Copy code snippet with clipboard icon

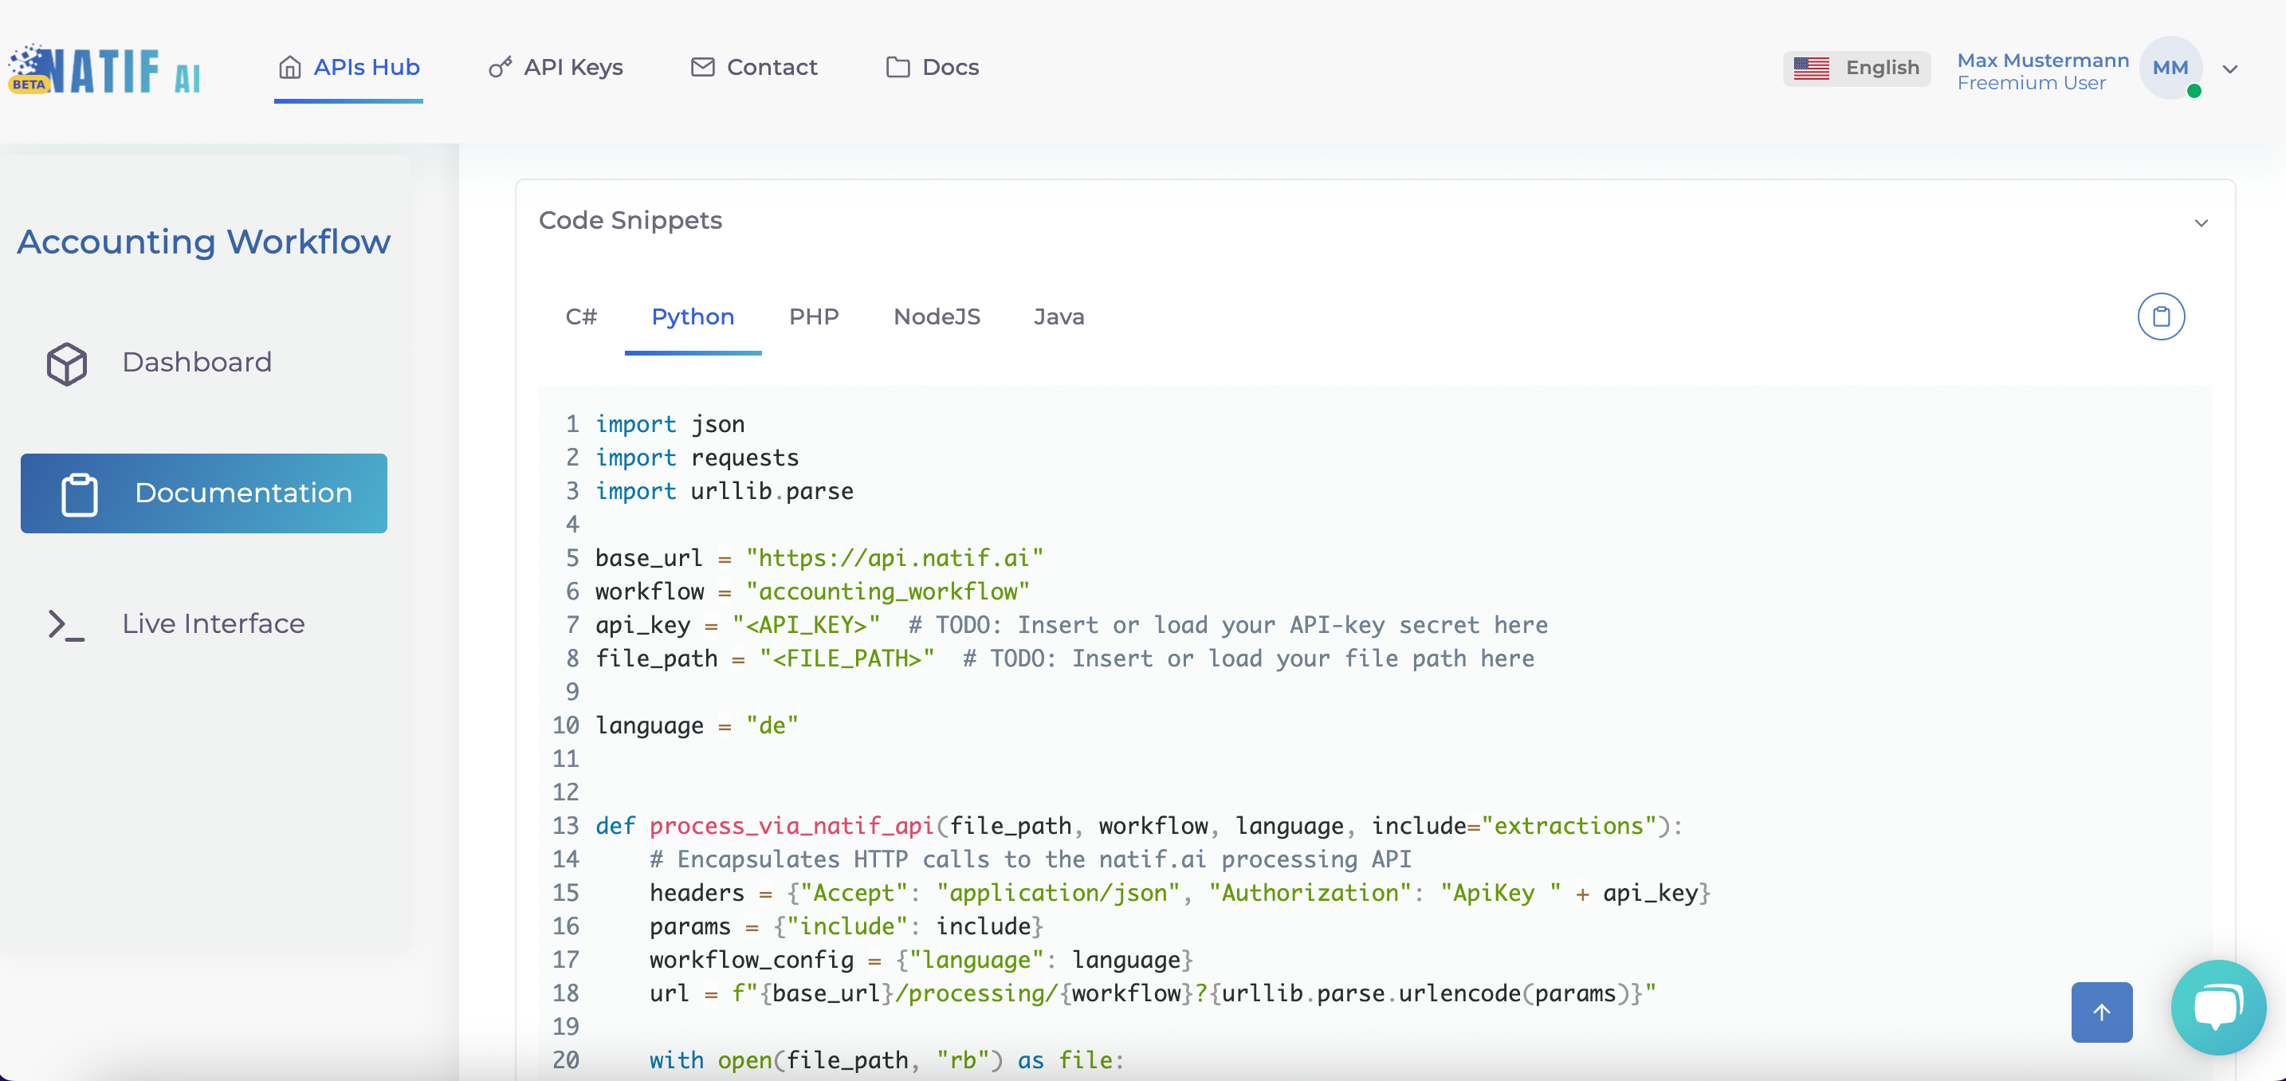(2160, 316)
